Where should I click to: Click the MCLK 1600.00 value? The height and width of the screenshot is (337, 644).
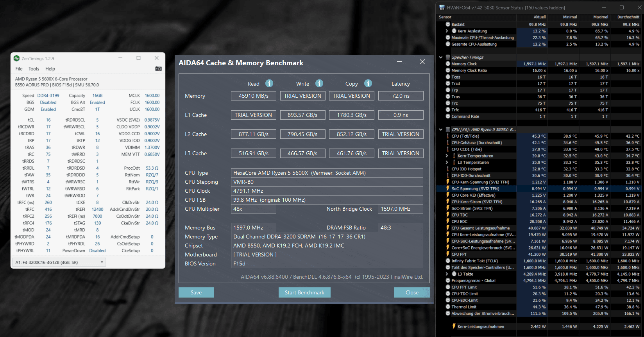click(152, 95)
